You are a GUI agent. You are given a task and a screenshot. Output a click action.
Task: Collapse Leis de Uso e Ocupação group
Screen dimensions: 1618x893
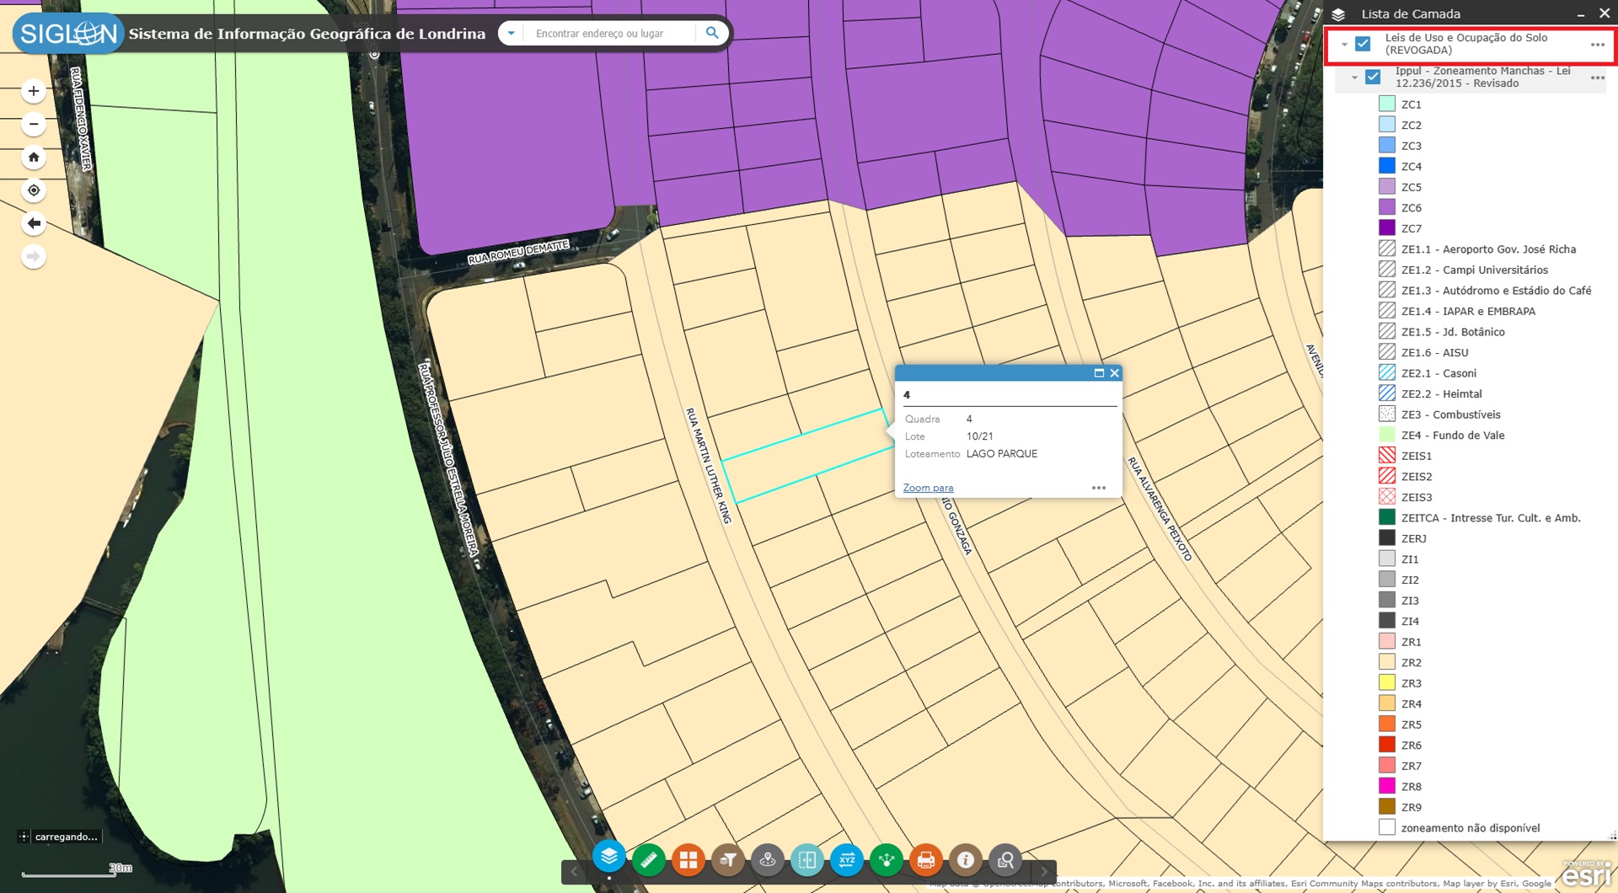pos(1345,44)
